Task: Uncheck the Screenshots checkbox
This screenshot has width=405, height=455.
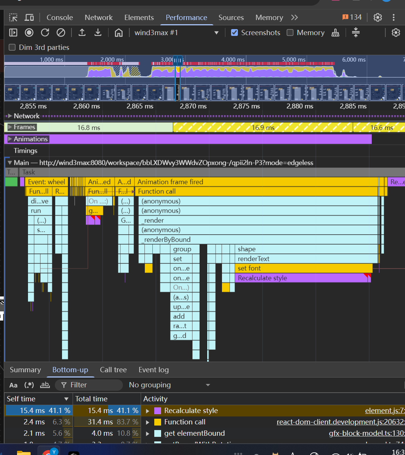Action: pos(234,32)
